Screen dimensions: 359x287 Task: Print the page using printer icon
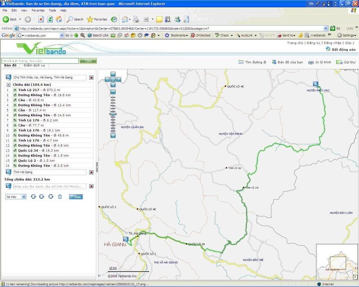pyautogui.click(x=136, y=20)
